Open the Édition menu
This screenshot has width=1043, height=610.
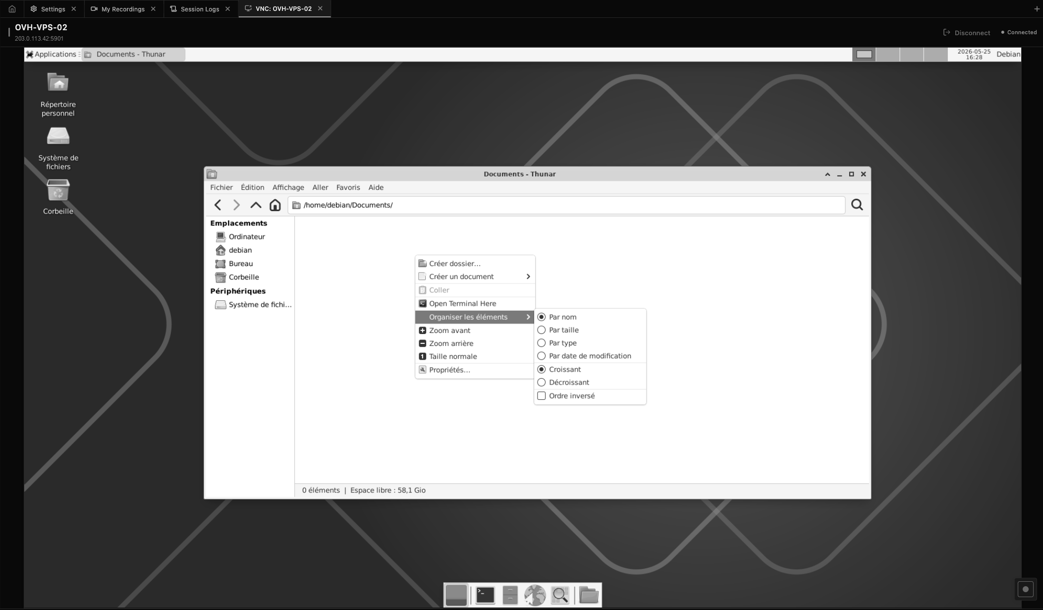point(252,187)
